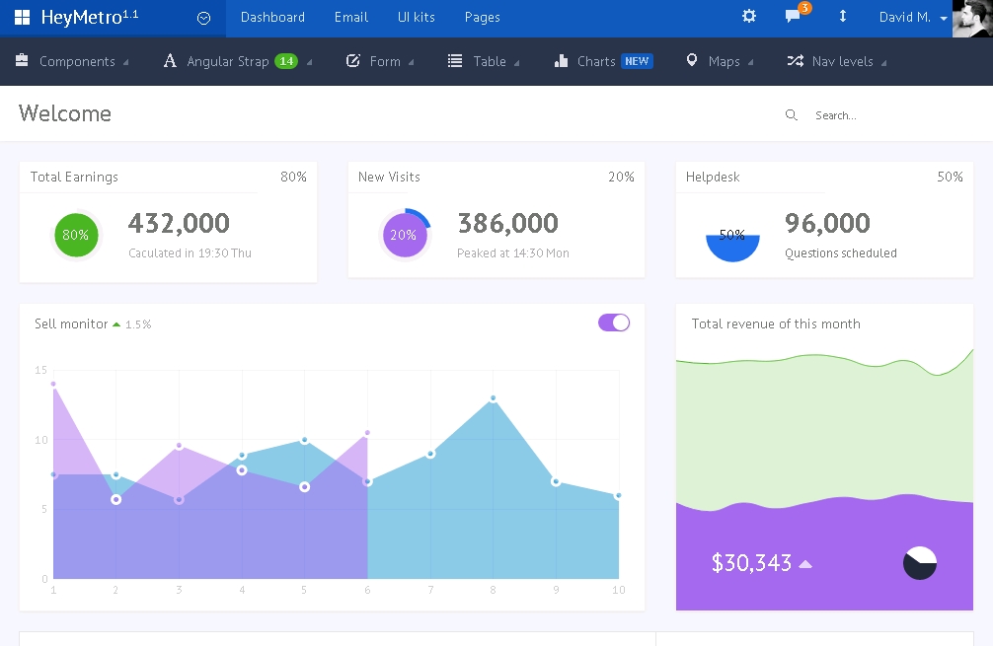
Task: Click the up-down arrows icon in header
Action: tap(842, 17)
